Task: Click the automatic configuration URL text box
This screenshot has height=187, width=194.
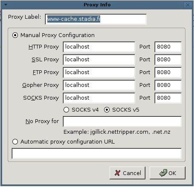Action: click(97, 153)
